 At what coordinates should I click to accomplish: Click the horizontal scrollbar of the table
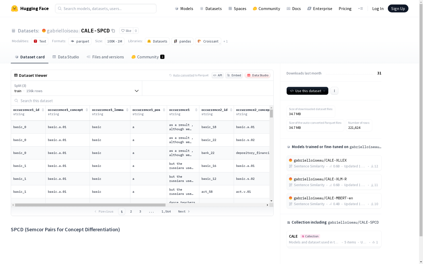[90, 205]
